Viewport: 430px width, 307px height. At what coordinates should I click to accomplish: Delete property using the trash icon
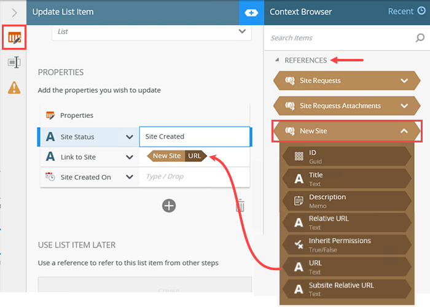pos(241,206)
